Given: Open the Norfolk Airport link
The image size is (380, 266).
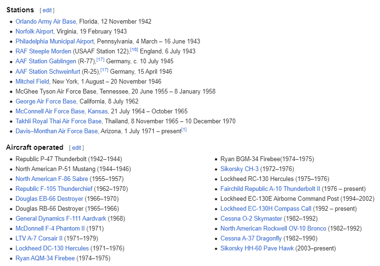Looking at the screenshot, I should click(x=35, y=32).
